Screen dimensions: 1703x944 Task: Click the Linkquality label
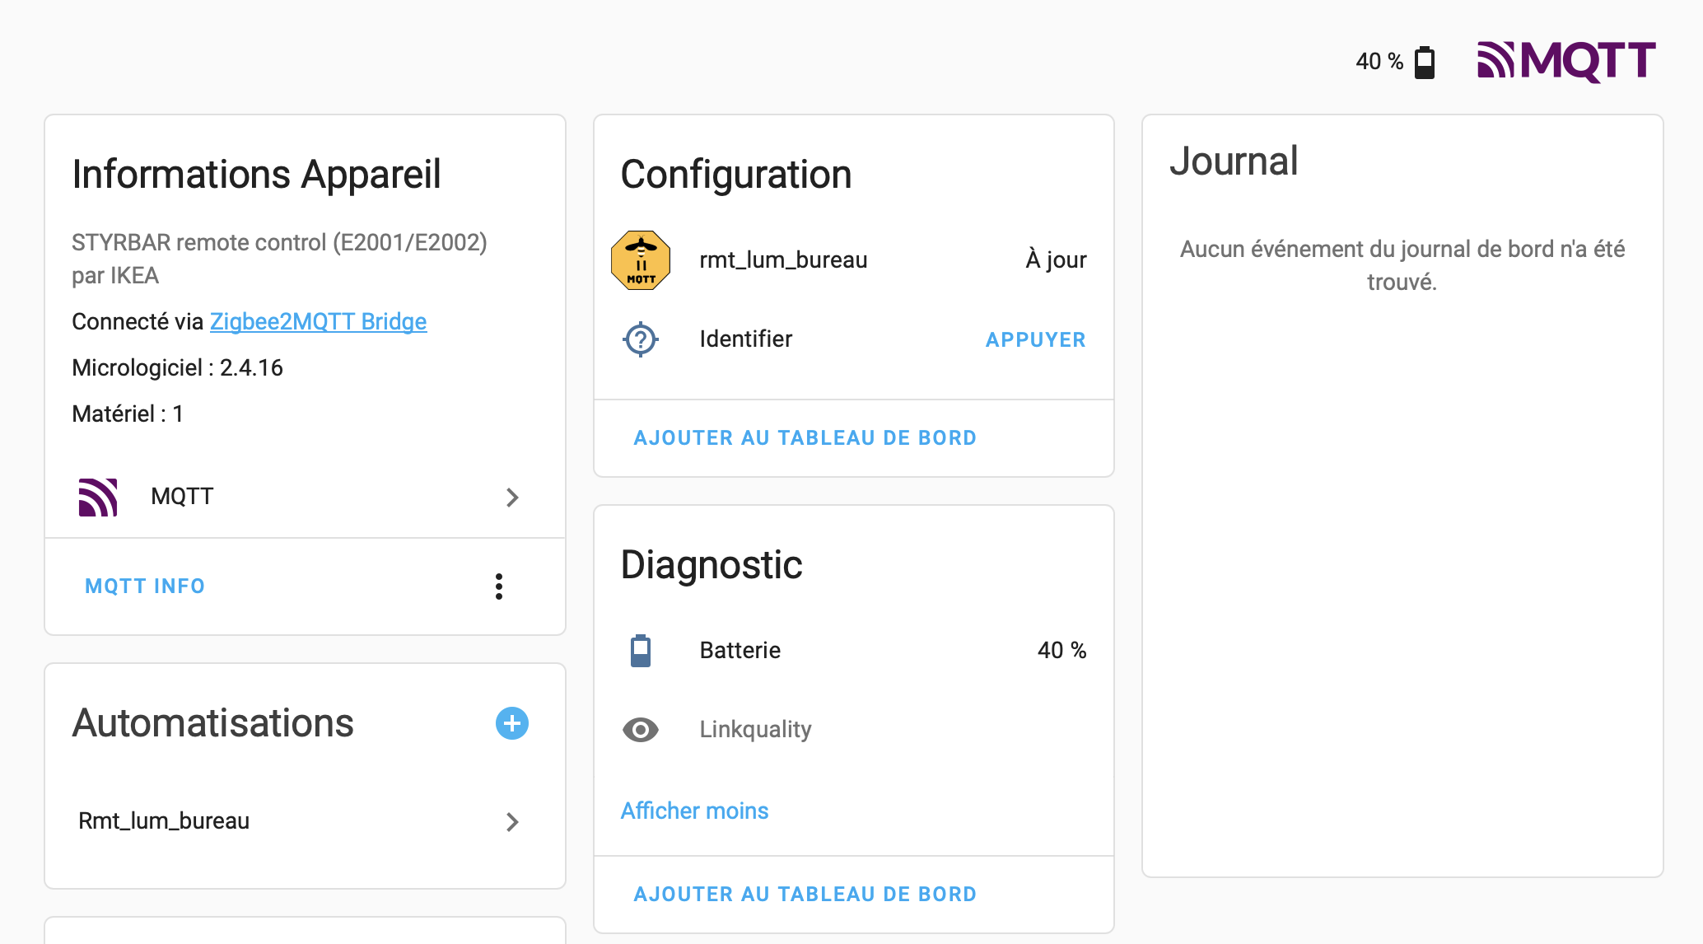click(755, 730)
